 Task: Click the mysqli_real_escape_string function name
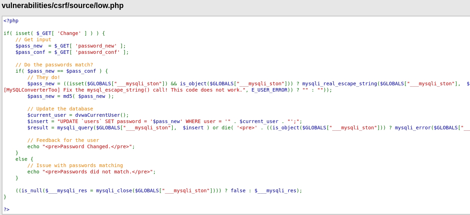point(339,84)
